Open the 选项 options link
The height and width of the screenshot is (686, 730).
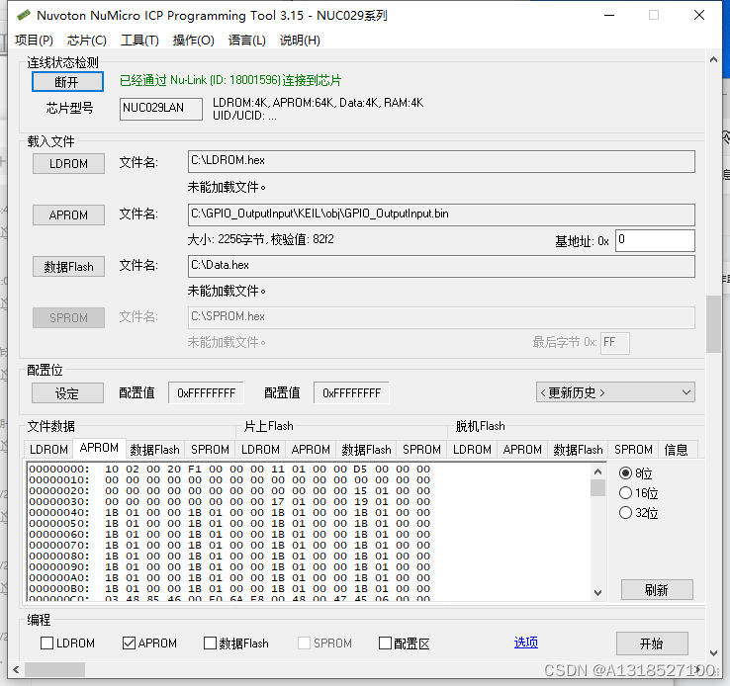(x=526, y=643)
